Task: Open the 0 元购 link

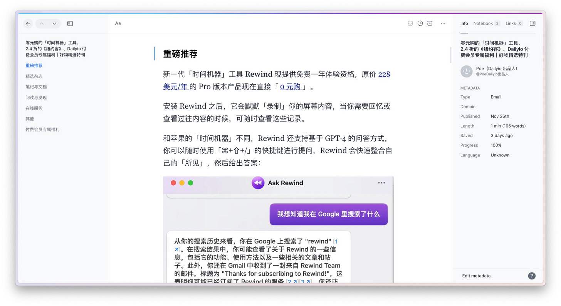Action: point(290,87)
